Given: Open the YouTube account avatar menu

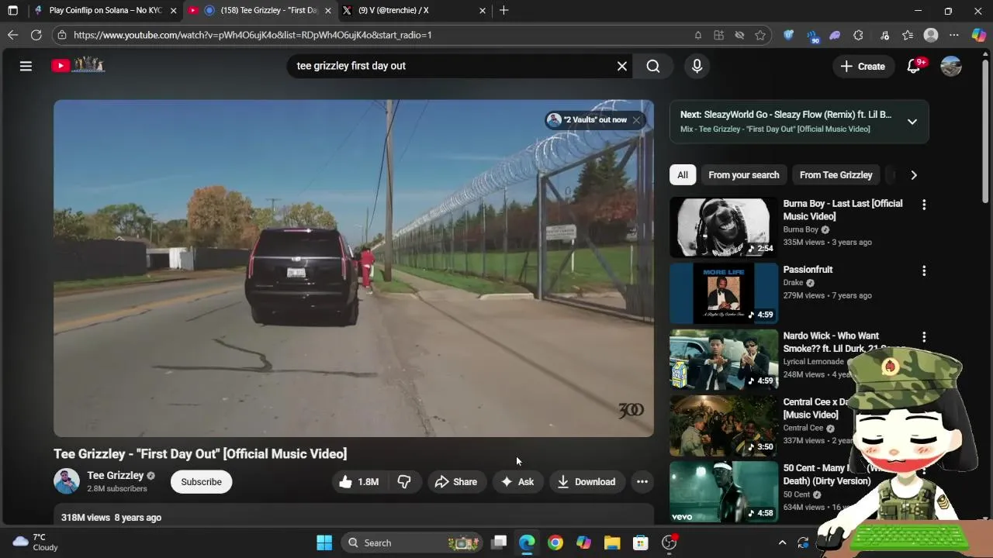Looking at the screenshot, I should 951,66.
